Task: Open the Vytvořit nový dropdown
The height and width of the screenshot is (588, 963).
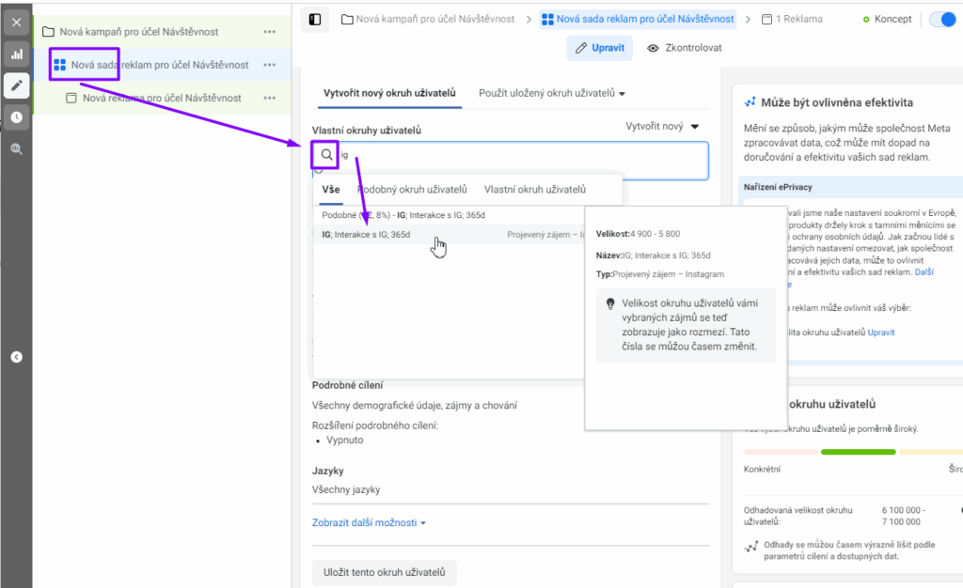Action: click(x=663, y=126)
